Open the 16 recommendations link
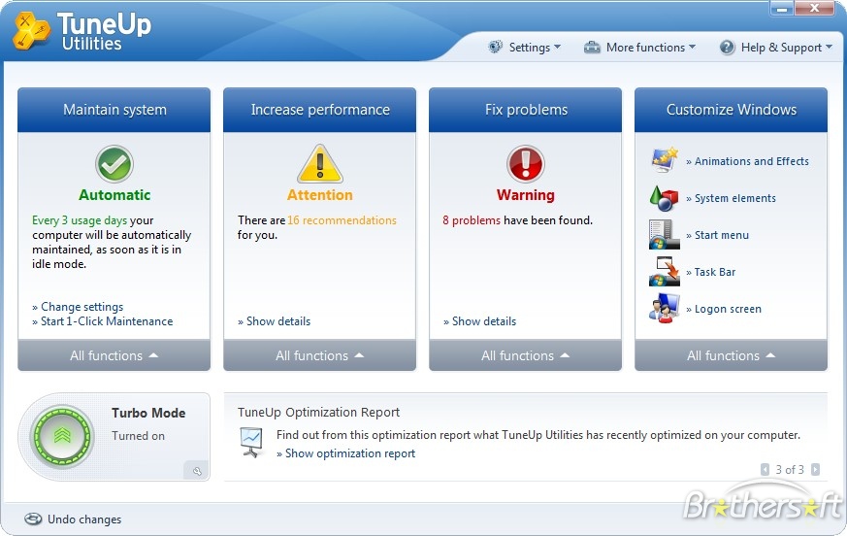This screenshot has height=536, width=847. pos(342,220)
